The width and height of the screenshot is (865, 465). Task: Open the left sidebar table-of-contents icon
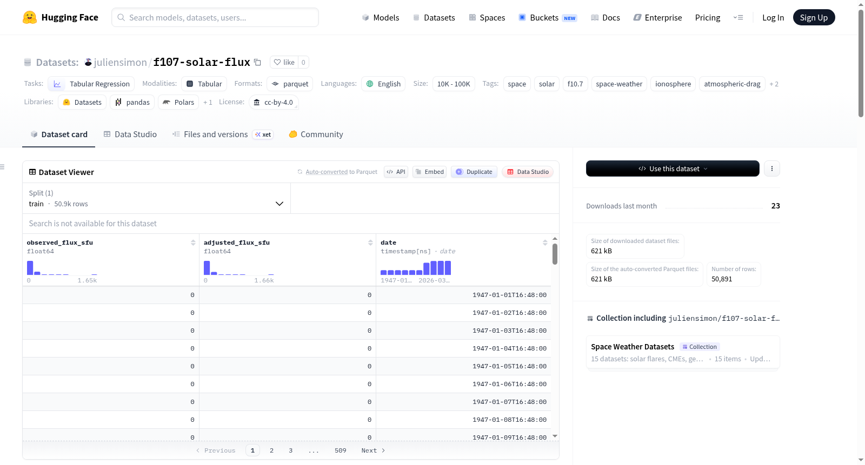pos(3,167)
